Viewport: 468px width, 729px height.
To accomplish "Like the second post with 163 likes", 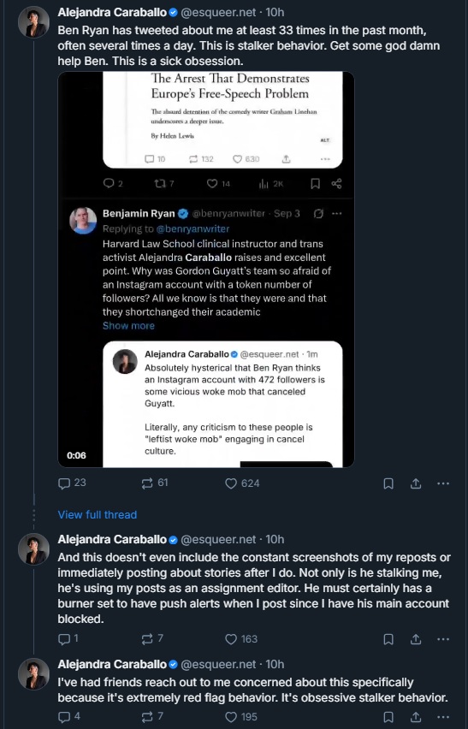I will point(240,639).
